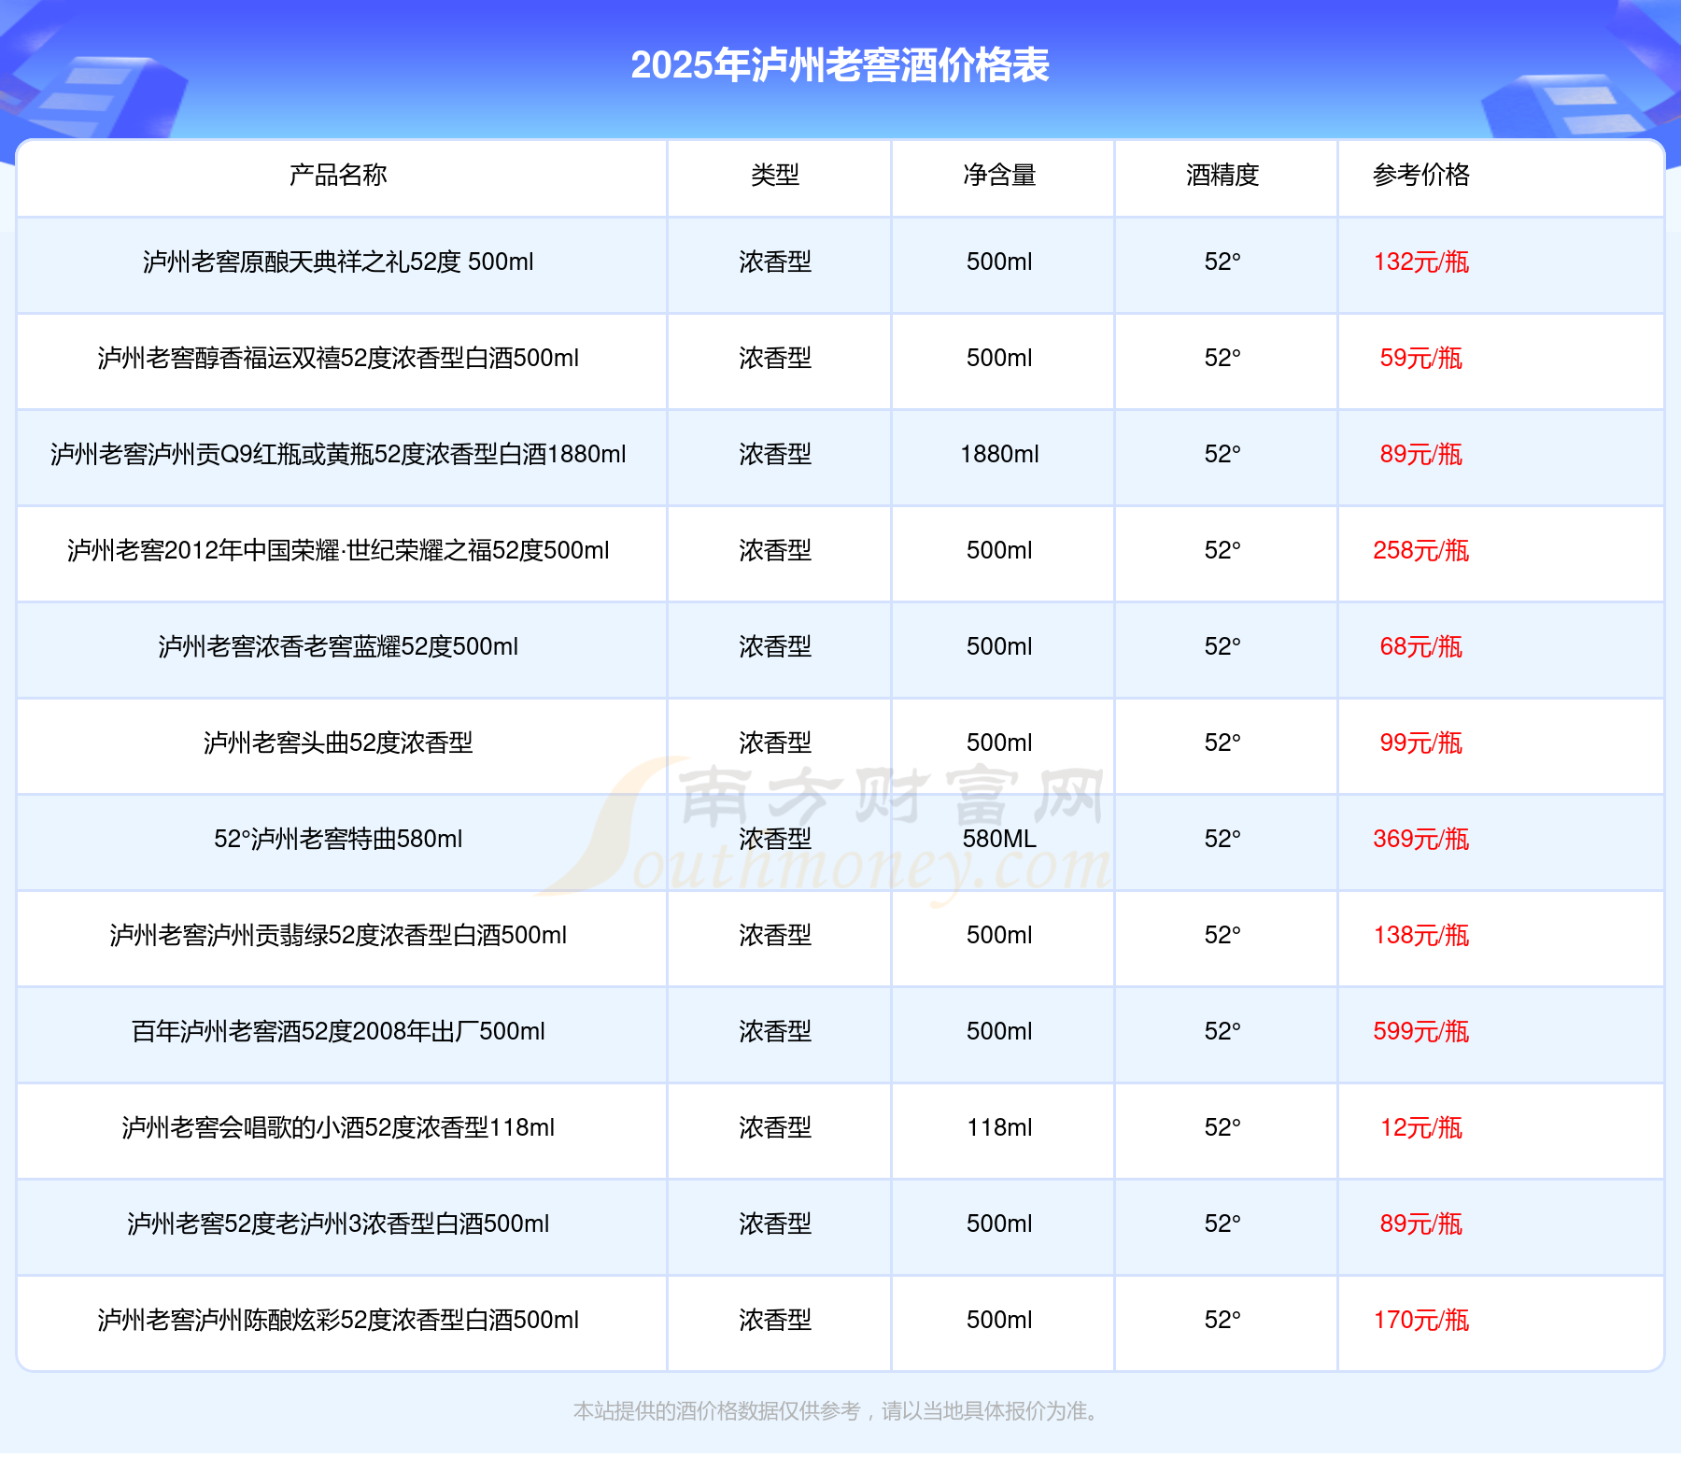Viewport: 1681px width, 1457px height.
Task: Click 浓香型 in the 泸州贡翡绿 row
Action: (775, 935)
